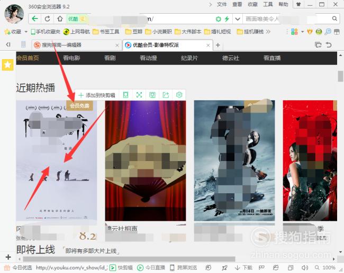Go to 看直播 in the navigation bar
The image size is (344, 273).
[x=272, y=58]
